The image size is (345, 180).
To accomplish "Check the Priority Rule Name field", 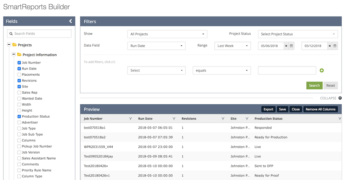I will (19, 170).
